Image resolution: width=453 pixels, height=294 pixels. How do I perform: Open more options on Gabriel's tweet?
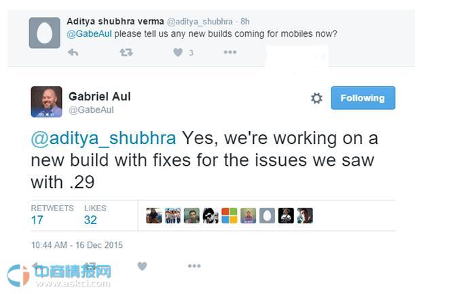(x=194, y=266)
